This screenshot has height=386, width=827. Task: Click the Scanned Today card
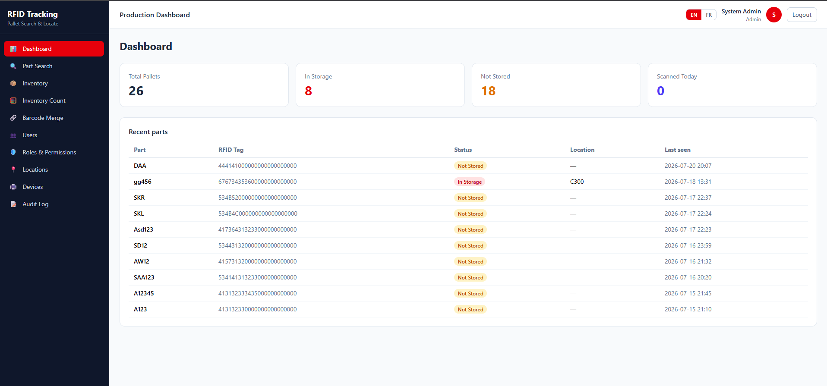(732, 85)
